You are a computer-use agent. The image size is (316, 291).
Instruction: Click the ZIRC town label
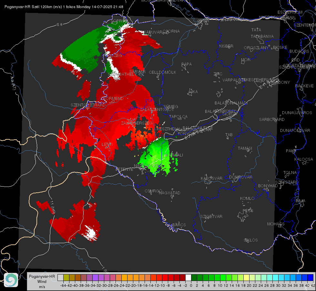coord(218,74)
